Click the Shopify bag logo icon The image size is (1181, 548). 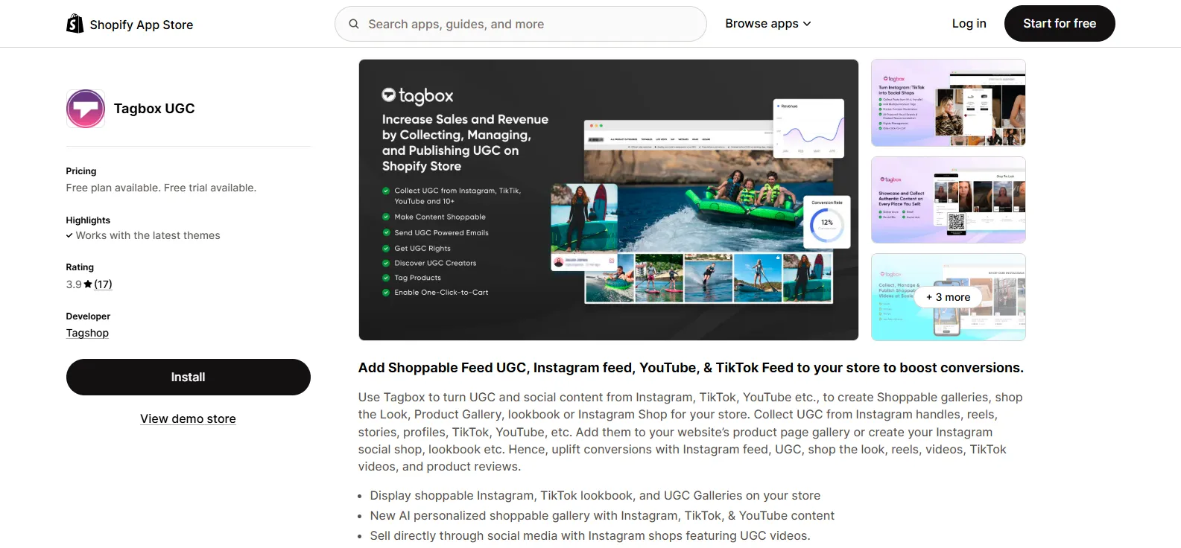coord(75,24)
